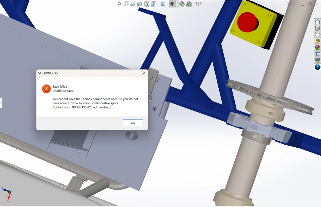
Task: Activate the Section View tool
Action: [x=140, y=4]
